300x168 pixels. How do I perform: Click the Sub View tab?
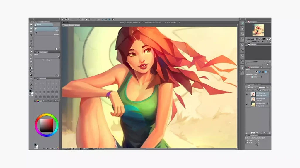coord(253,44)
